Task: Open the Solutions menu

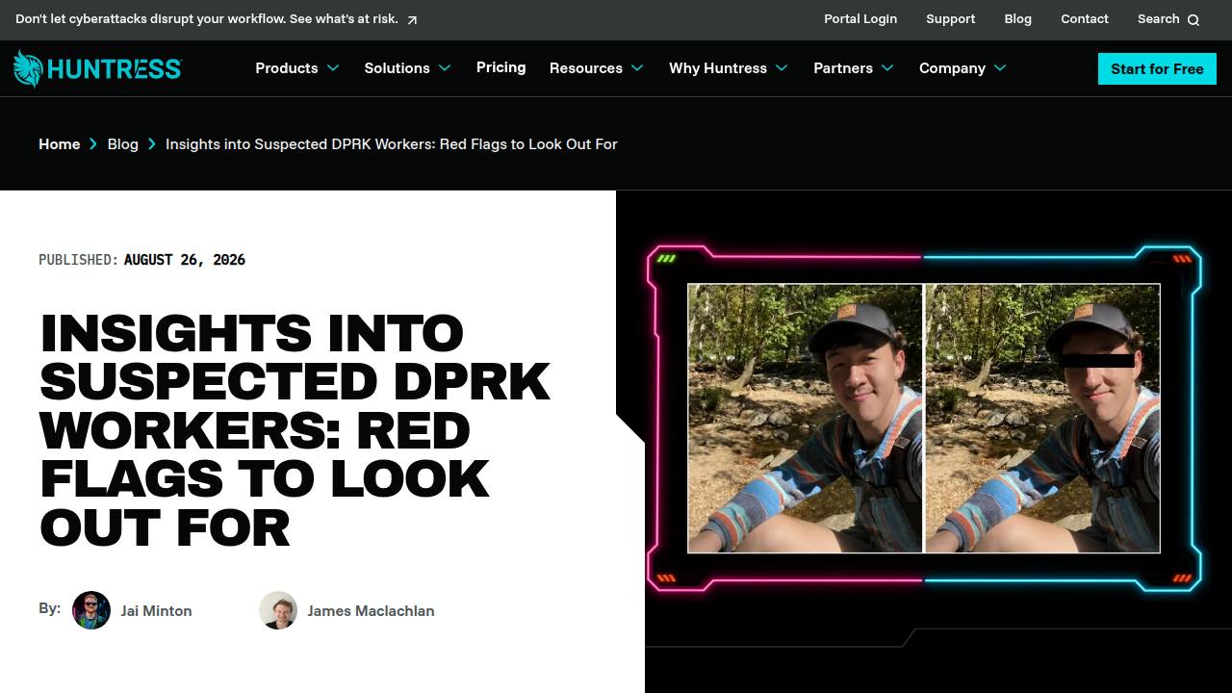Action: 397,68
